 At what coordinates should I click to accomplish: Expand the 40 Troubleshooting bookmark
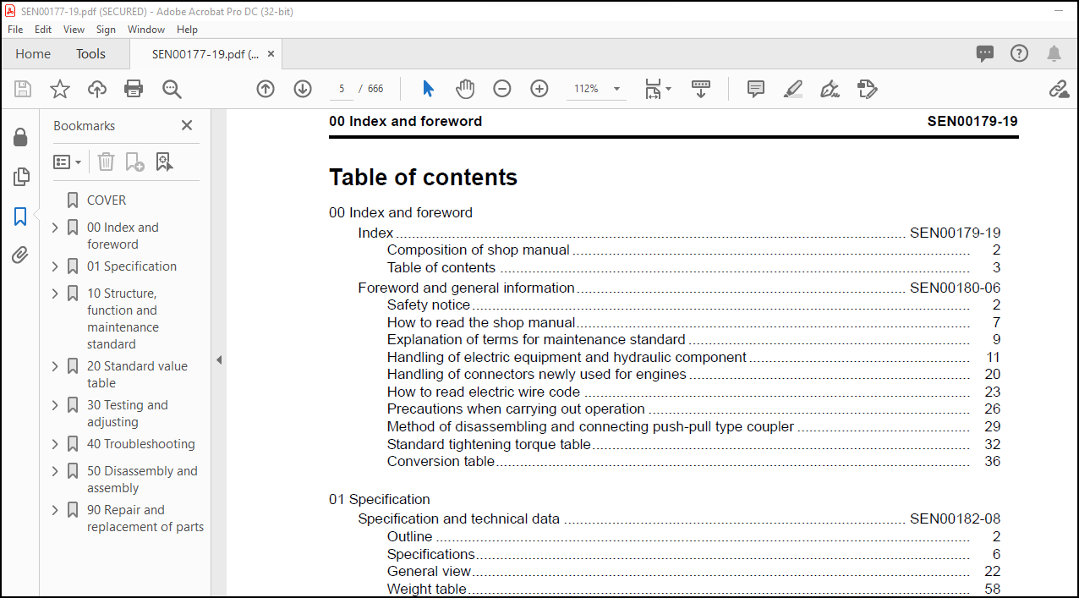point(55,444)
